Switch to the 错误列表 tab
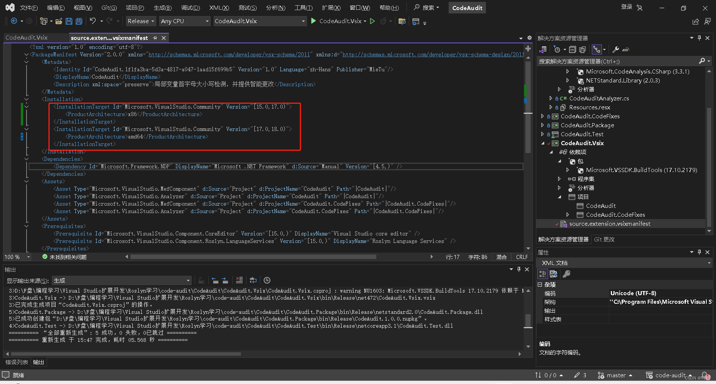This screenshot has height=384, width=716. point(16,362)
